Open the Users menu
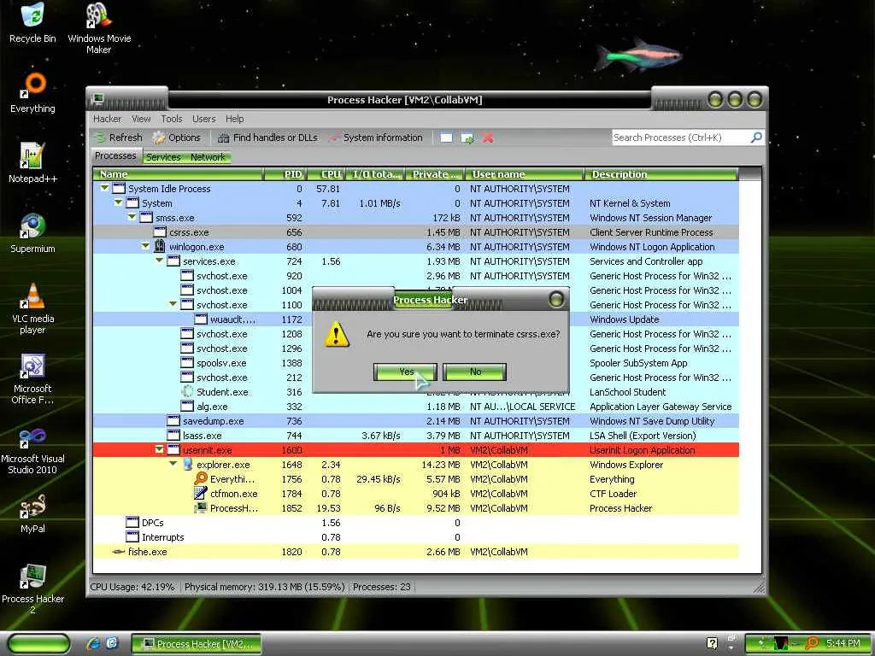 pyautogui.click(x=203, y=119)
